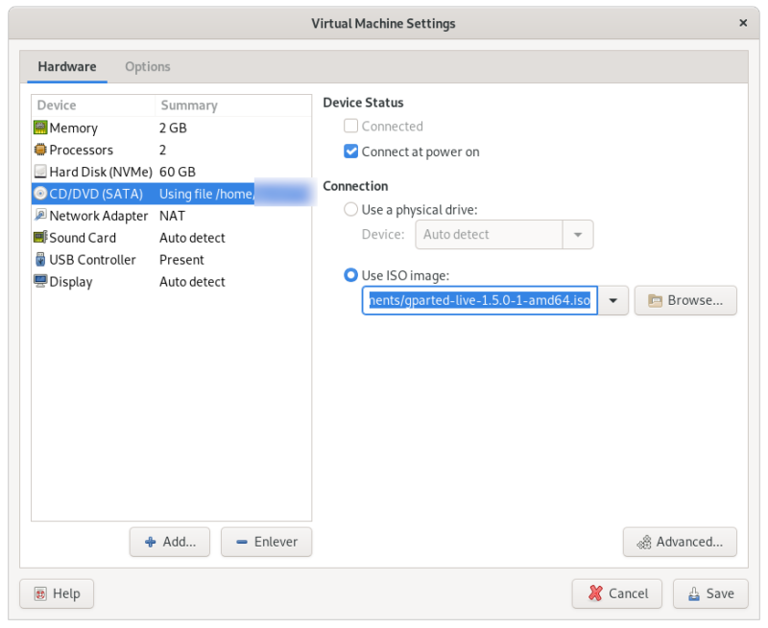Click the Processors CPU icon

(x=40, y=150)
